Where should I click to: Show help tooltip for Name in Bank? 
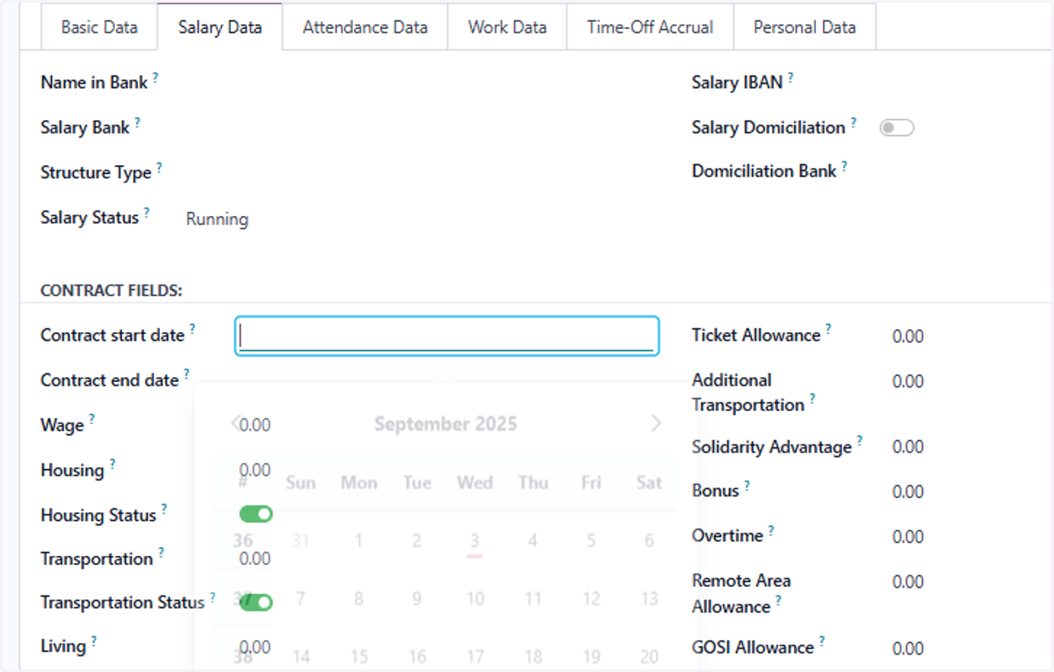tap(155, 78)
